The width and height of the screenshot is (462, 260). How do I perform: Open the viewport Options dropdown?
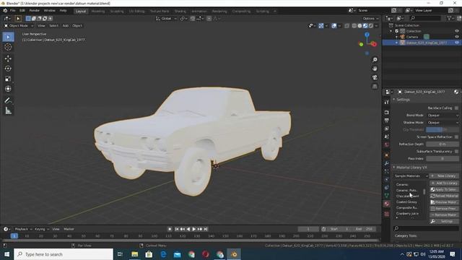[x=370, y=18]
